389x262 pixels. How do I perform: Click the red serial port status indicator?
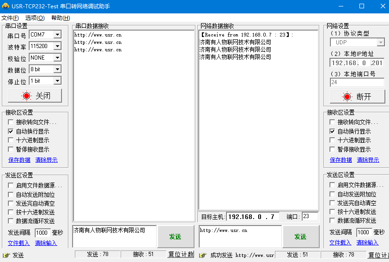(26, 96)
